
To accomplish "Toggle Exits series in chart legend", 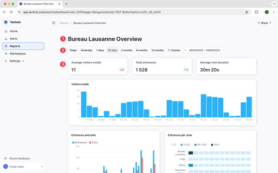I will coord(93,142).
